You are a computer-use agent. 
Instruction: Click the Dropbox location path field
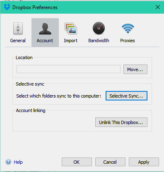pyautogui.click(x=68, y=69)
